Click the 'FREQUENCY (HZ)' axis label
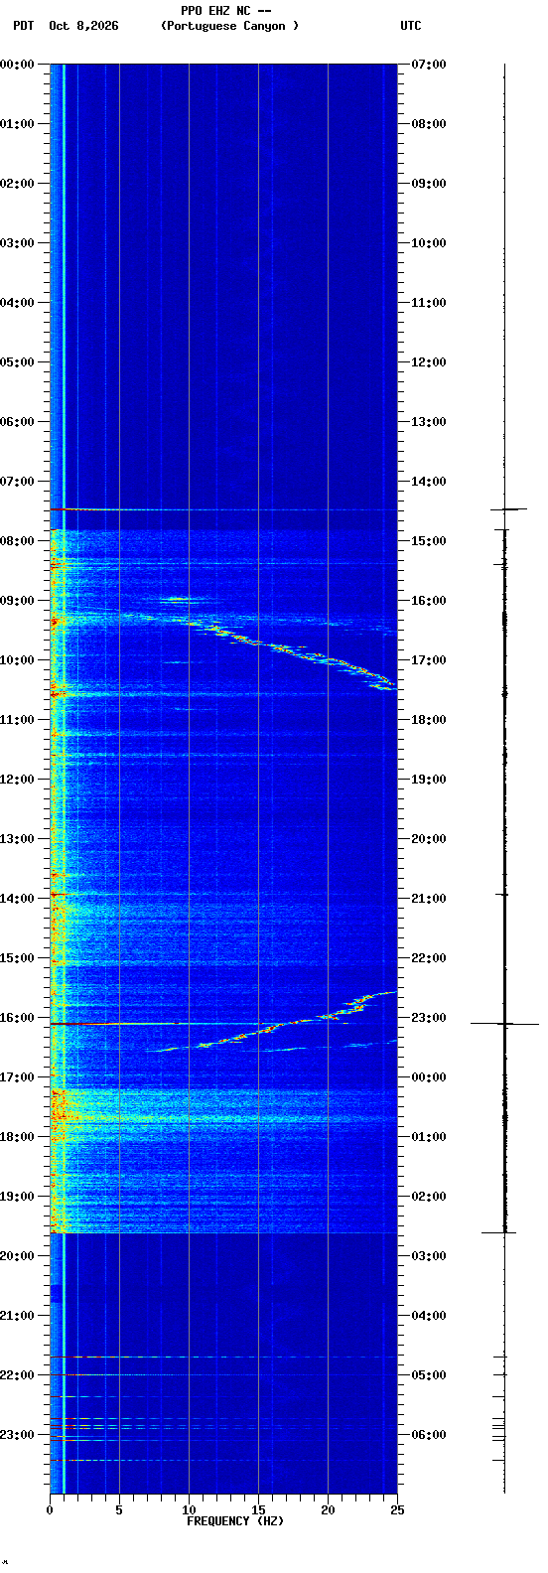The image size is (548, 1573). click(235, 1521)
